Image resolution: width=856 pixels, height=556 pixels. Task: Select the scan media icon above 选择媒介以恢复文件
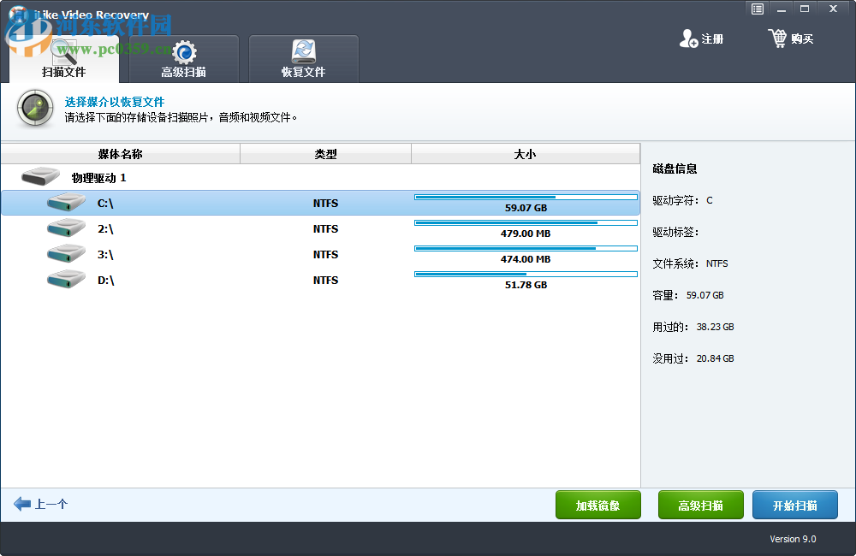point(34,109)
